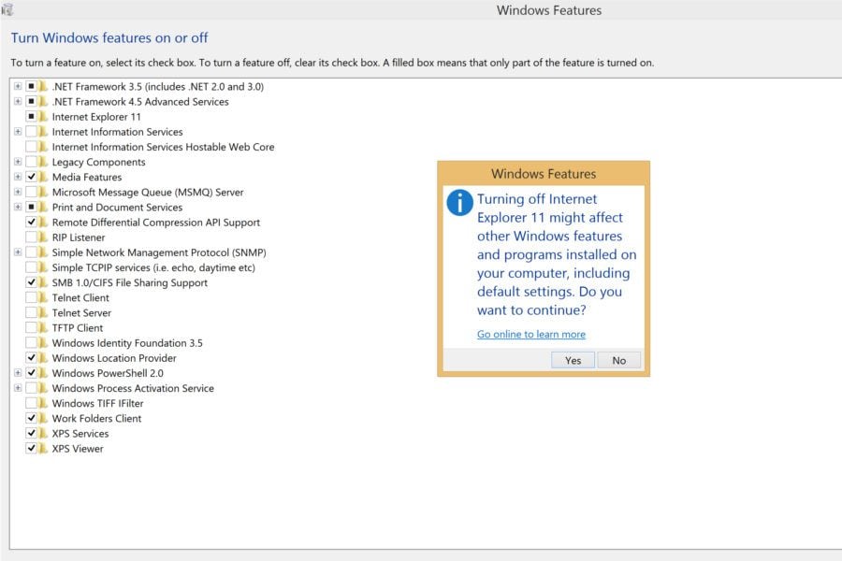Viewport: 842px width, 561px height.
Task: Click the Windows Features title bar icon
Action: pos(7,9)
